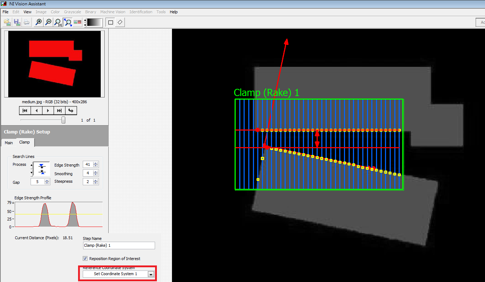
Task: Click the Save Image toolbar icon
Action: [x=17, y=22]
